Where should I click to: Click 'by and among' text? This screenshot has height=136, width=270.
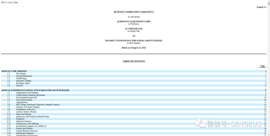click(x=134, y=17)
